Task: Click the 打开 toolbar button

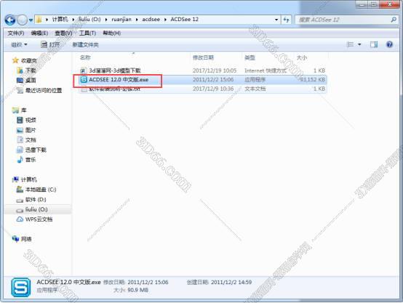Action: tap(50, 44)
